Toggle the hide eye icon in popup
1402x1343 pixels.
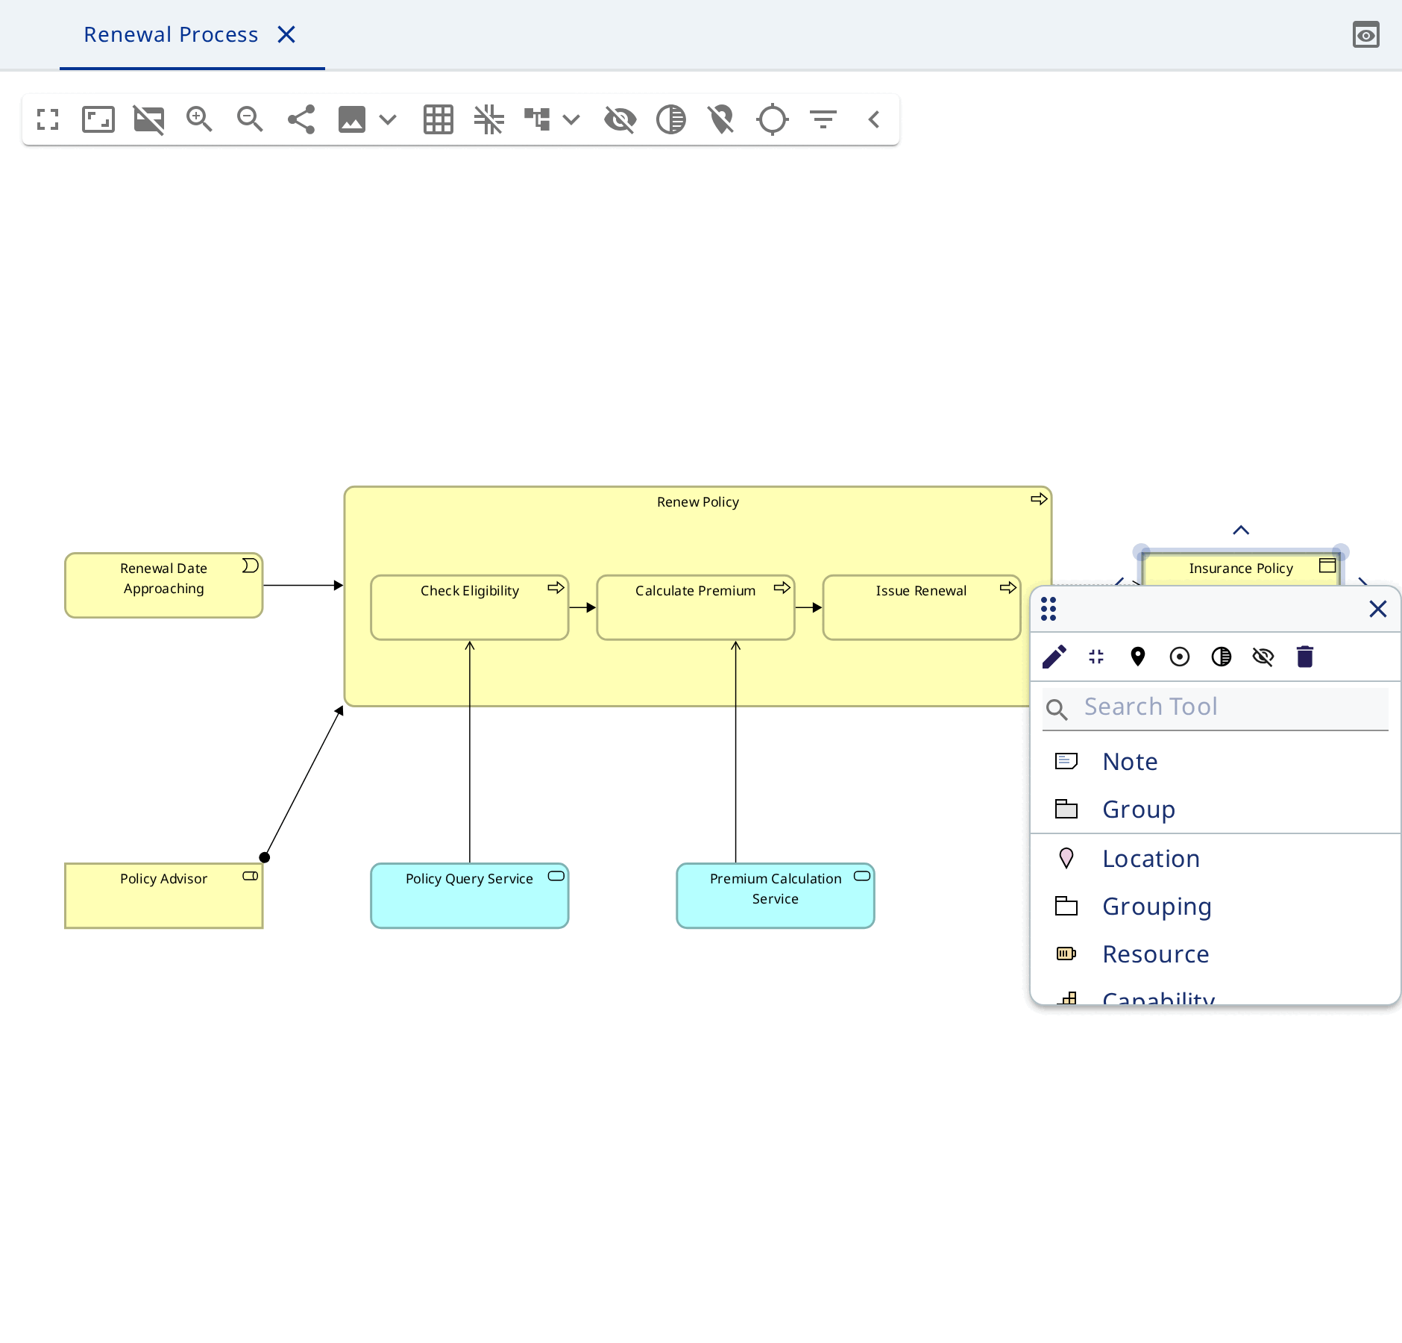coord(1263,657)
